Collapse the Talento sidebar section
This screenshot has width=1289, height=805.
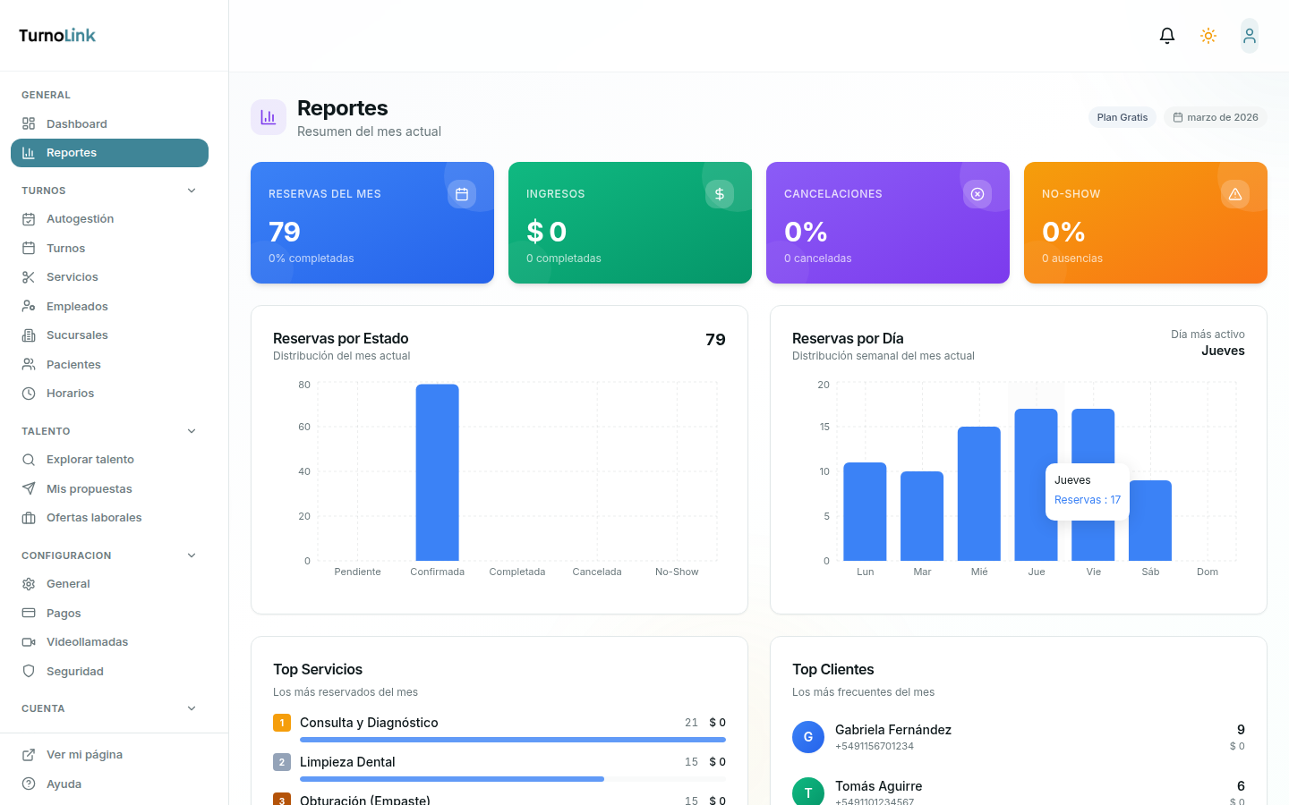[x=192, y=431]
